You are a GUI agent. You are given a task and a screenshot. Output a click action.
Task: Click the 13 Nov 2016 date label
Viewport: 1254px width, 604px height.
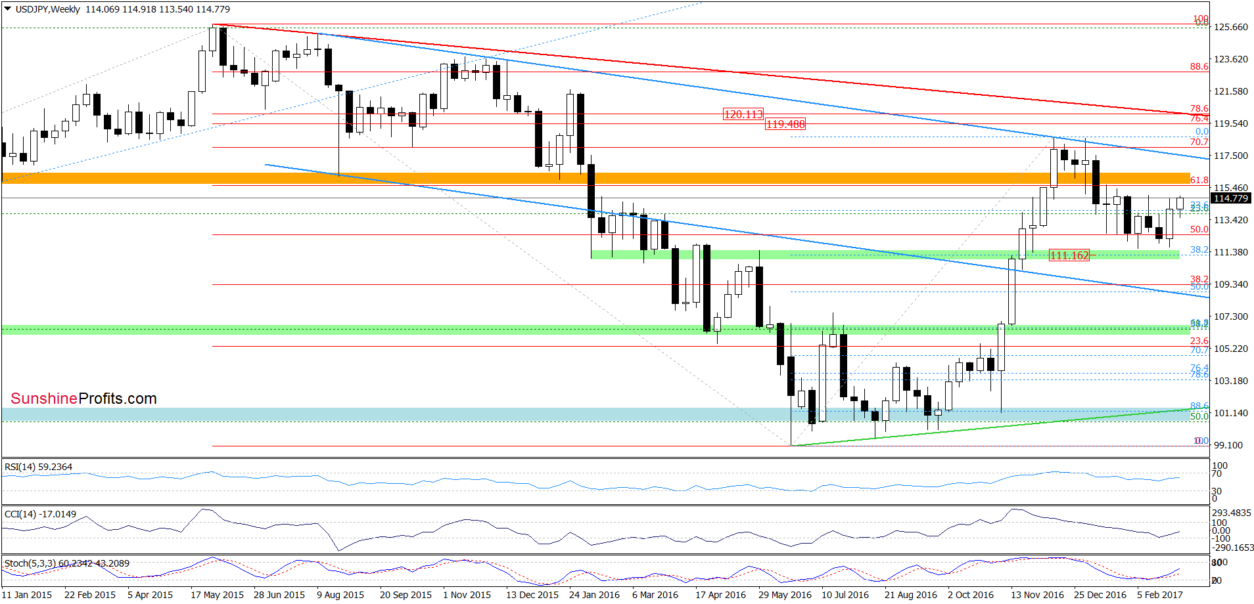[x=1037, y=595]
